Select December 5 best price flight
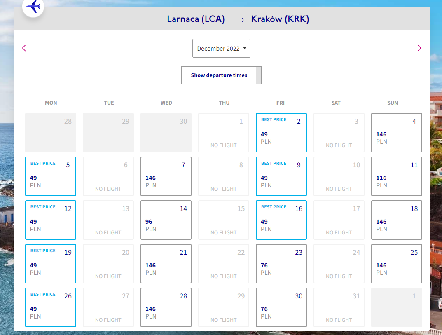 50,176
